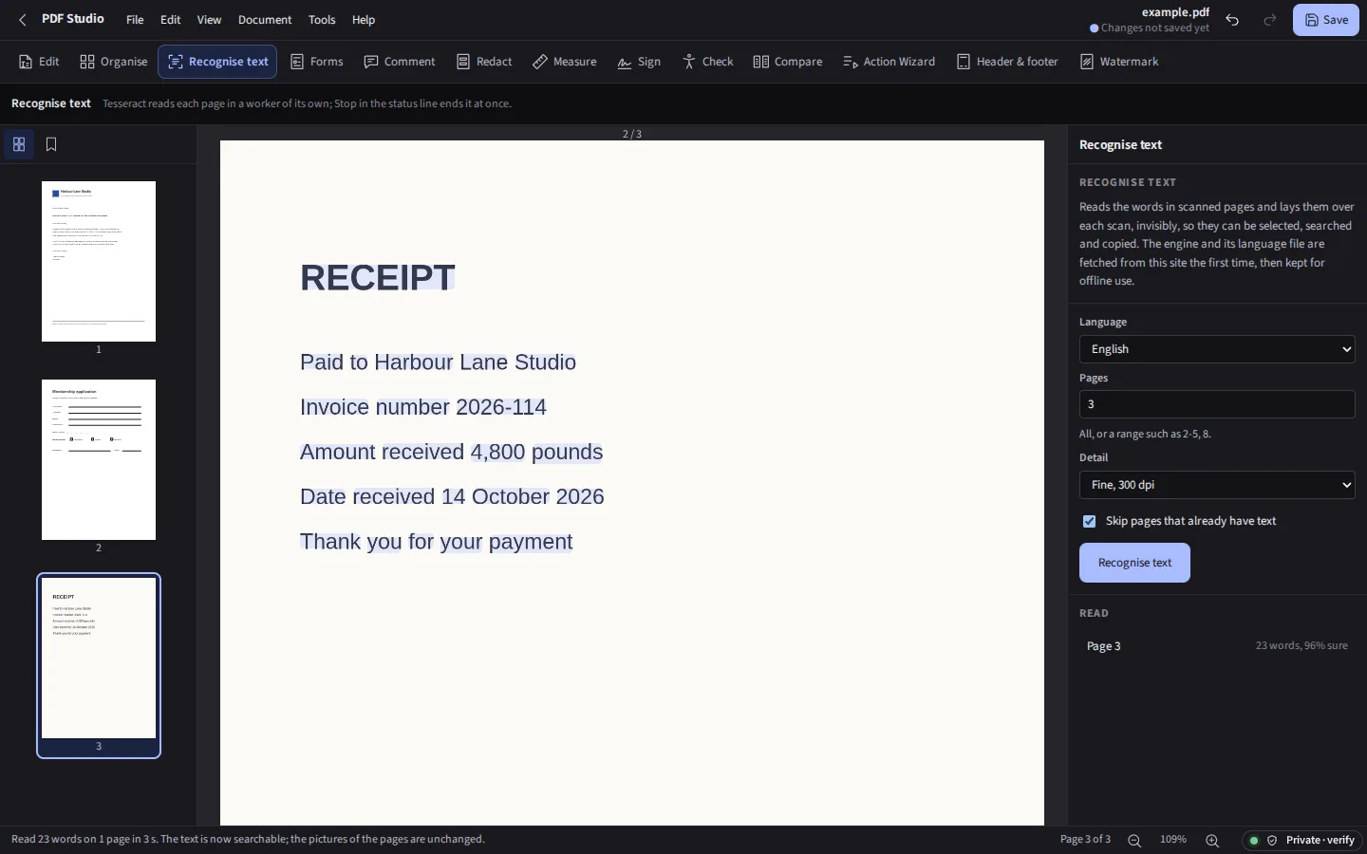This screenshot has height=854, width=1367.
Task: Open the Language dropdown set to English
Action: pos(1217,349)
